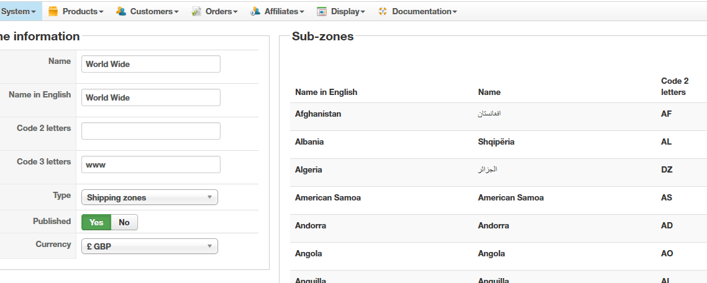Open the Albania sub-zone link
The width and height of the screenshot is (707, 283).
click(309, 141)
